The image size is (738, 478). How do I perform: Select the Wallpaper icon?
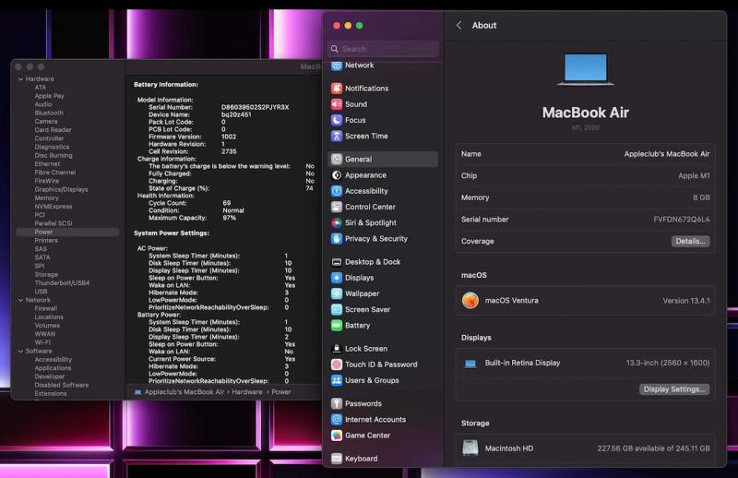click(336, 293)
